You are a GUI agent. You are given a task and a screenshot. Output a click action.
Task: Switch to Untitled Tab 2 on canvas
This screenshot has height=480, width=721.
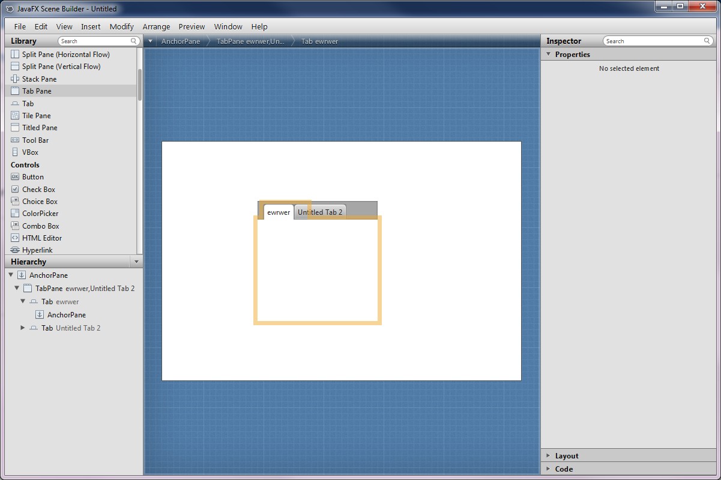tap(320, 212)
